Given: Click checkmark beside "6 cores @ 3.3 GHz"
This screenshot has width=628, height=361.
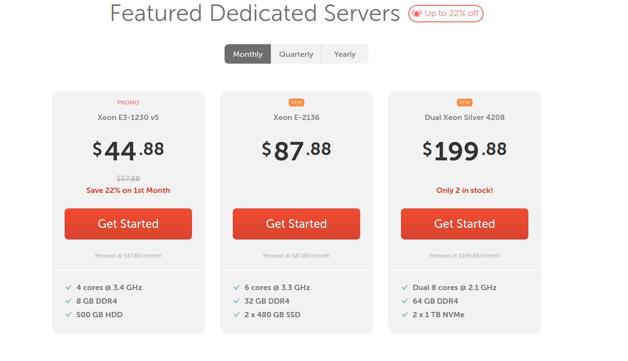Looking at the screenshot, I should (237, 287).
